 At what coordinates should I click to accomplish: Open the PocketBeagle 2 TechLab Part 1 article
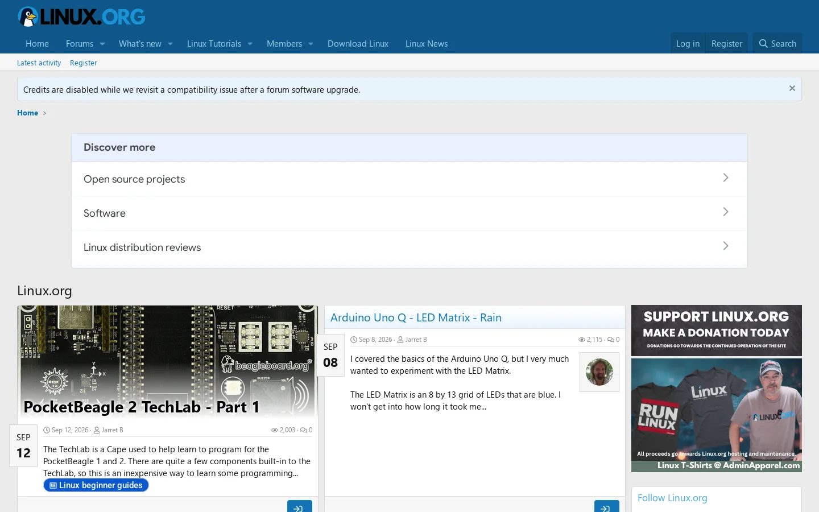[142, 407]
